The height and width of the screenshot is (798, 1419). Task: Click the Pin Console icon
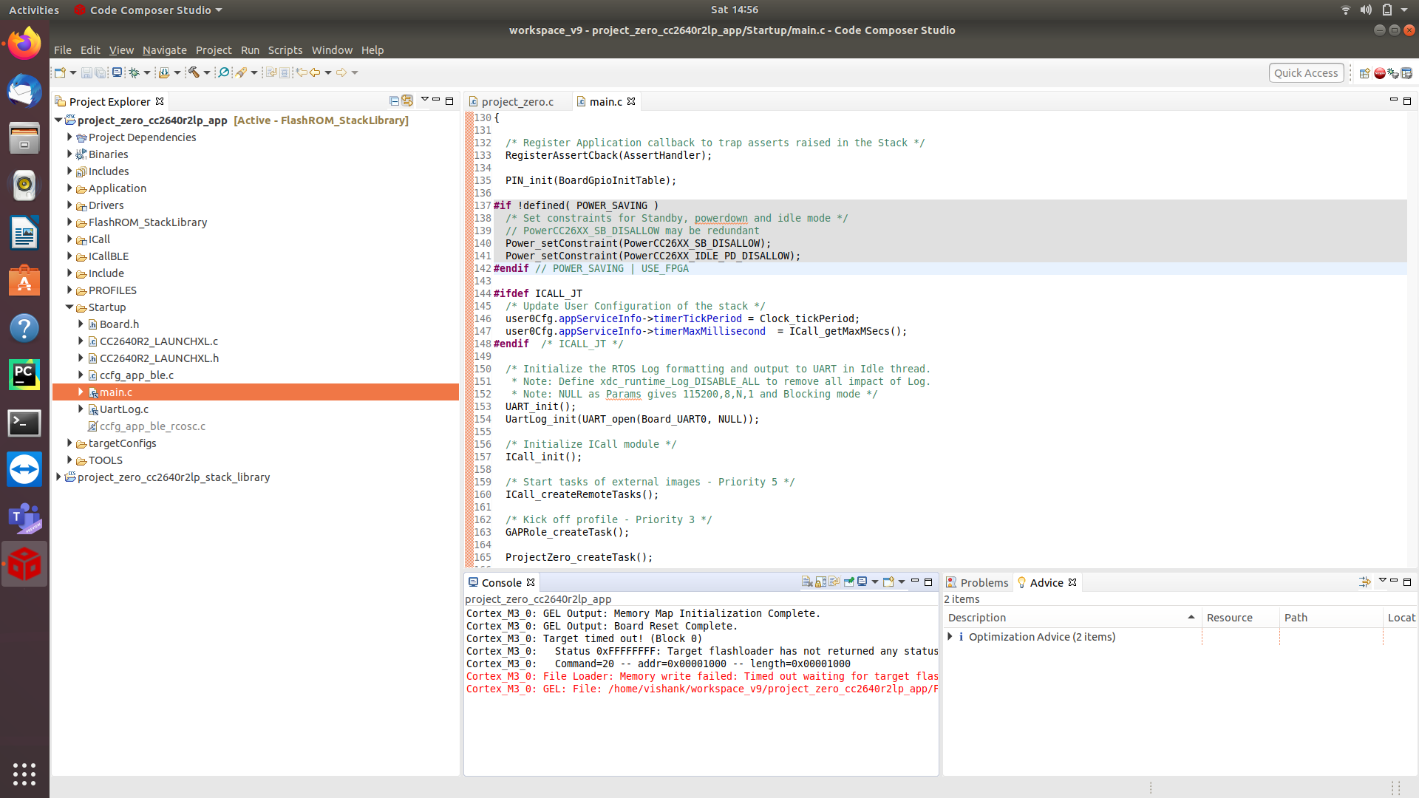pos(848,582)
